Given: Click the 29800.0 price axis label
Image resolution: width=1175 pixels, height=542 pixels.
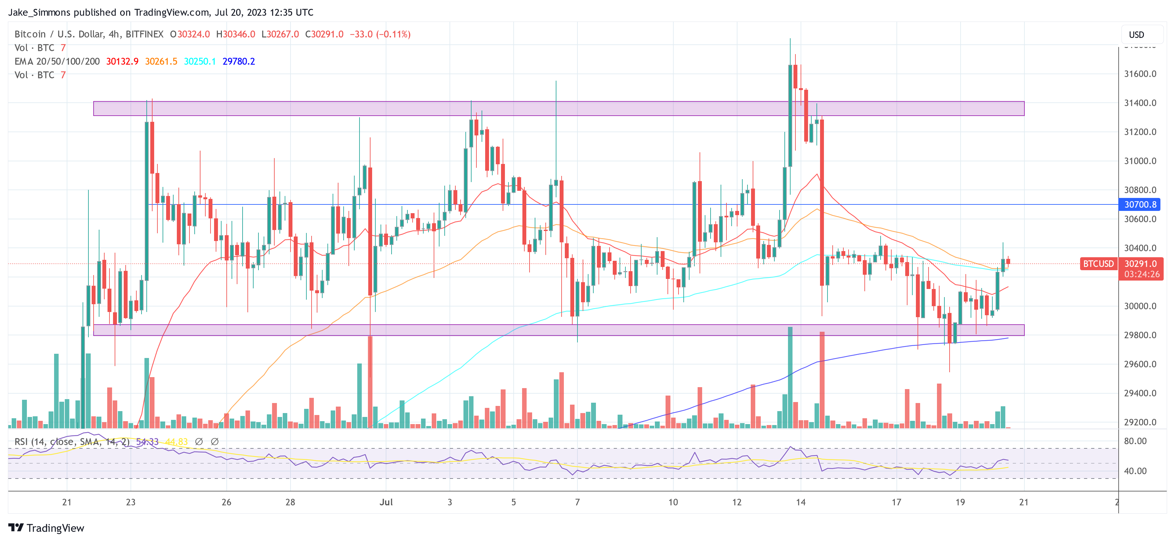Looking at the screenshot, I should [1140, 335].
